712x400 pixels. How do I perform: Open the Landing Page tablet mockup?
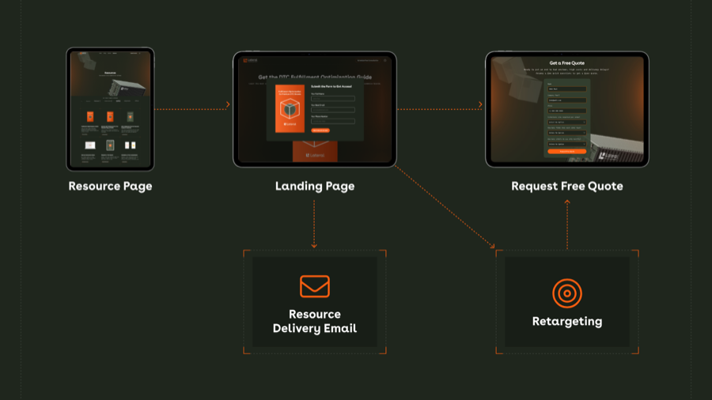315,109
